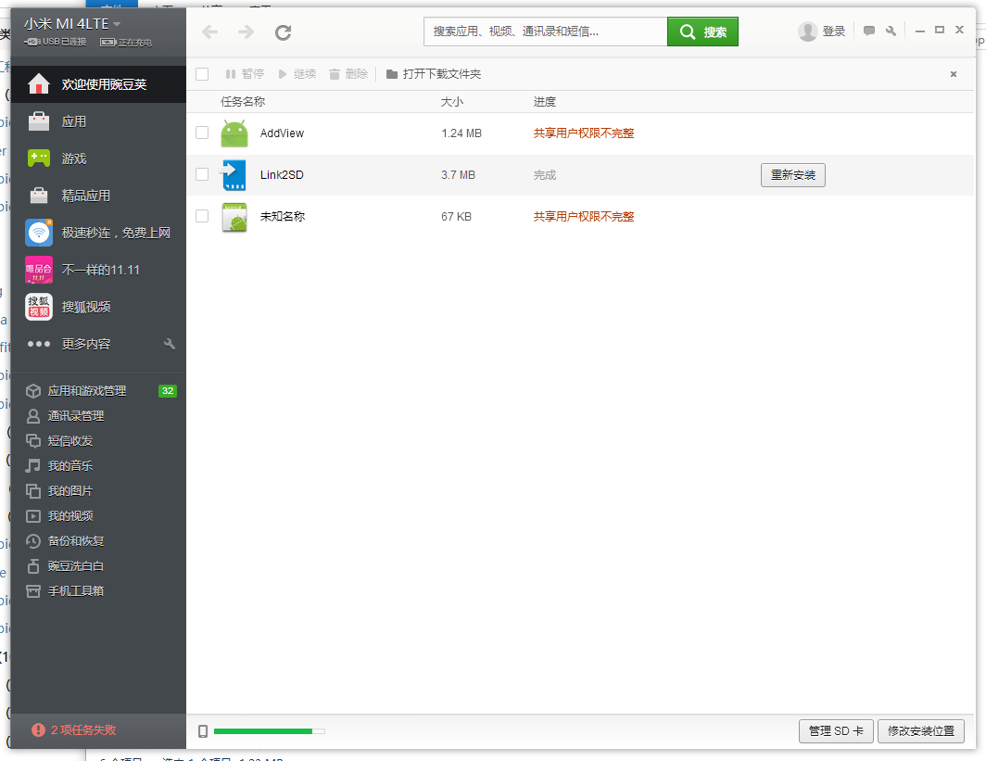Check the Link2SD task checkbox
The width and height of the screenshot is (986, 761).
tap(202, 174)
